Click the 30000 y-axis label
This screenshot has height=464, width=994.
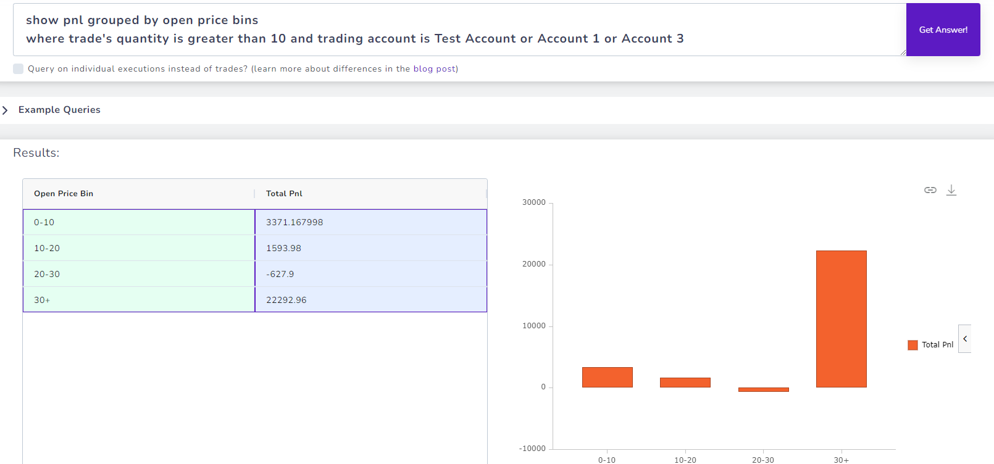534,202
